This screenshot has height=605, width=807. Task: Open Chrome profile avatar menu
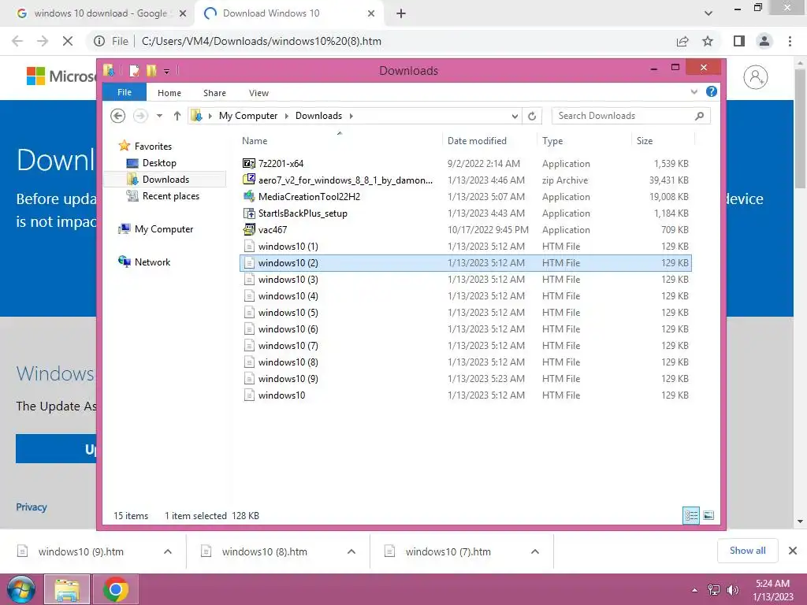[x=764, y=41]
